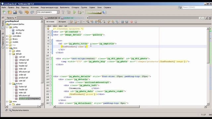Open the Файл menu
212x119 pixels.
tap(4, 7)
